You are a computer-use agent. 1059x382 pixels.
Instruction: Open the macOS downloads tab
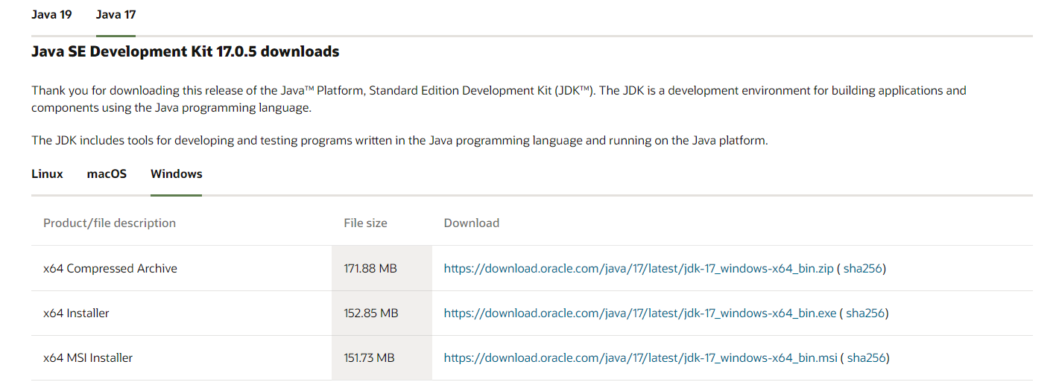(x=107, y=174)
